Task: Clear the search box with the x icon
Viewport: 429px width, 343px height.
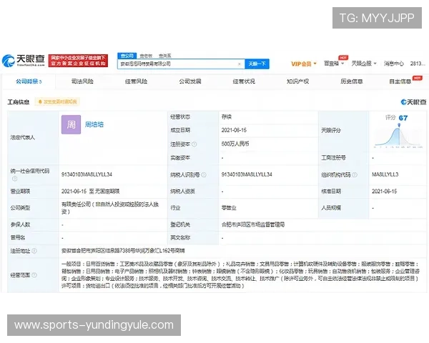Action: coord(240,64)
